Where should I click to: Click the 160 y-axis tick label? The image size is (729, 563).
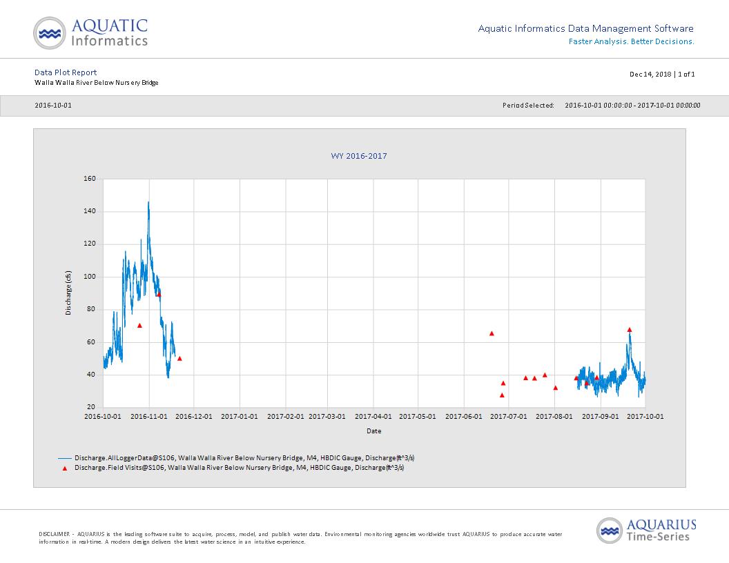click(90, 179)
